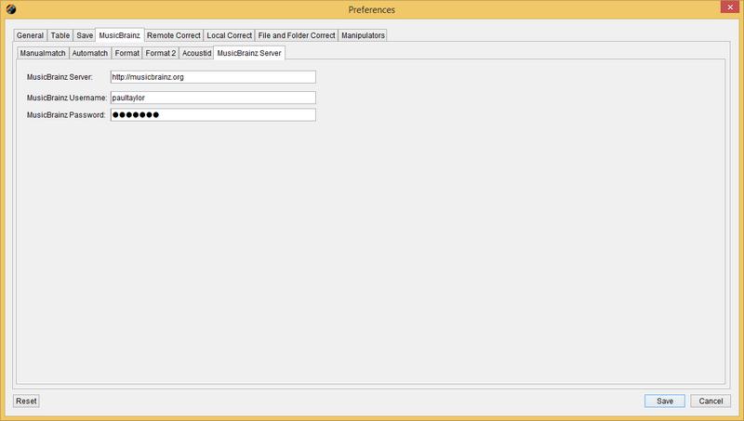Focus the MusicBrainz Username field
This screenshot has height=421, width=744.
213,98
